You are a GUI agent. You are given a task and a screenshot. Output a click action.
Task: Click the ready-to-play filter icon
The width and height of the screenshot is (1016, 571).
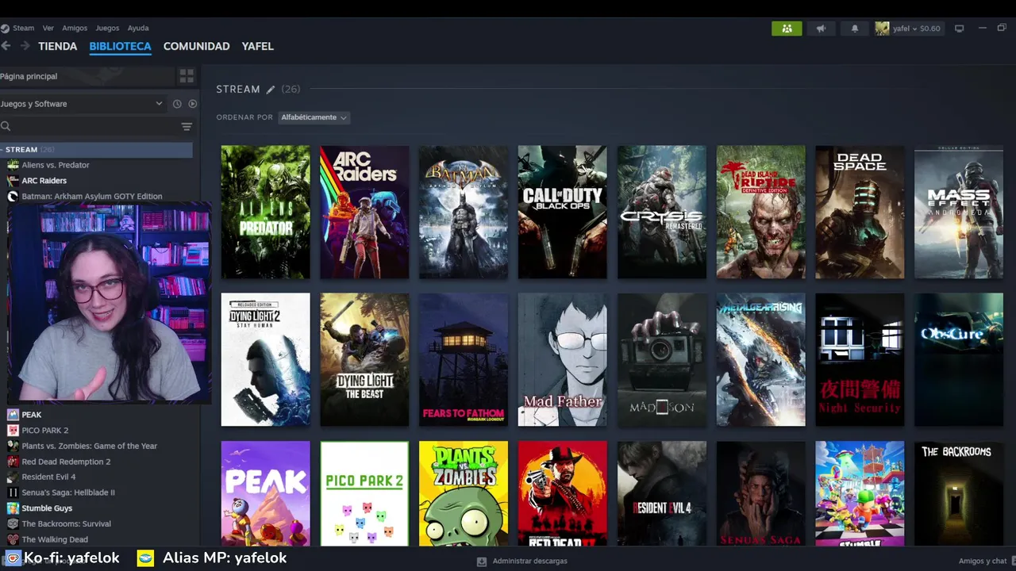[x=192, y=104]
